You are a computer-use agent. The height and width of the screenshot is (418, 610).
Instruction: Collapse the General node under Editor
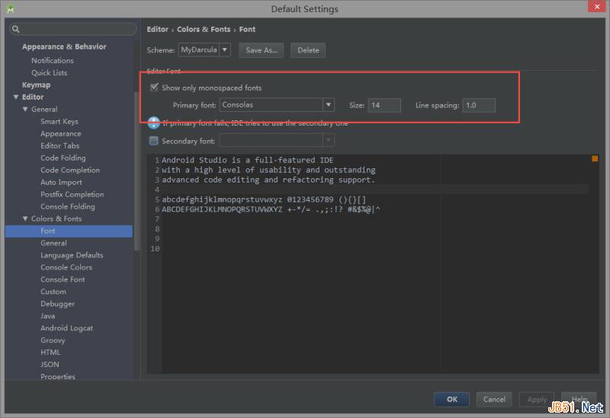pos(24,110)
